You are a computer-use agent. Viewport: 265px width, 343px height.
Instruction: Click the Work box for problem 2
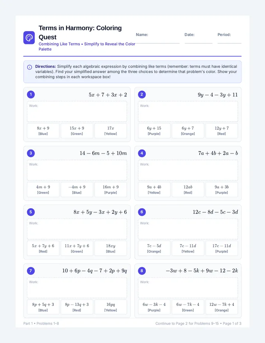point(188,112)
